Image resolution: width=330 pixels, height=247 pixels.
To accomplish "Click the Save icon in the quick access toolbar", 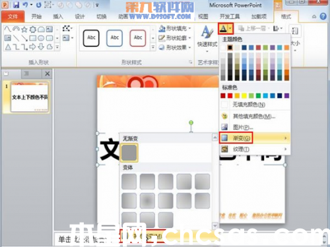I will 16,5.
